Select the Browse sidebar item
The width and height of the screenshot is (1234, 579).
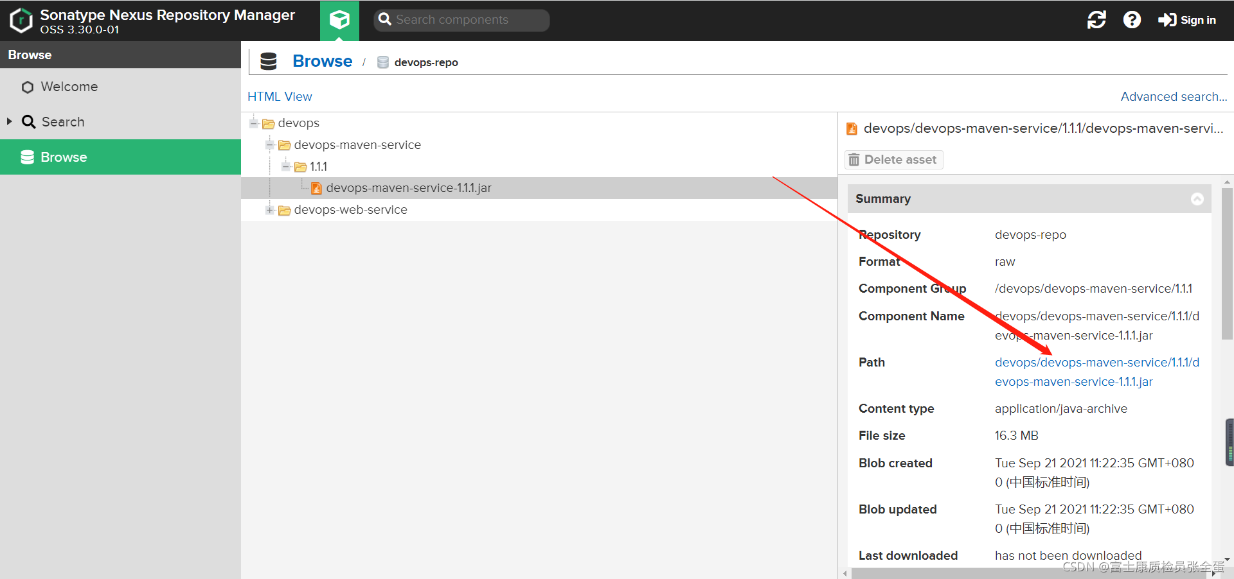pyautogui.click(x=120, y=157)
